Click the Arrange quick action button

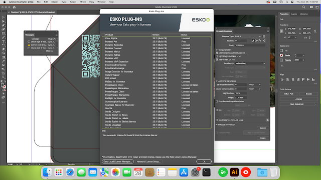[299, 99]
